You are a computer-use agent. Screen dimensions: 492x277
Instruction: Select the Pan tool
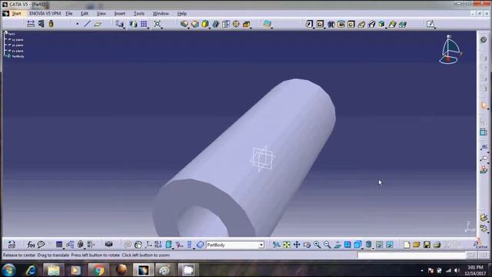297,245
